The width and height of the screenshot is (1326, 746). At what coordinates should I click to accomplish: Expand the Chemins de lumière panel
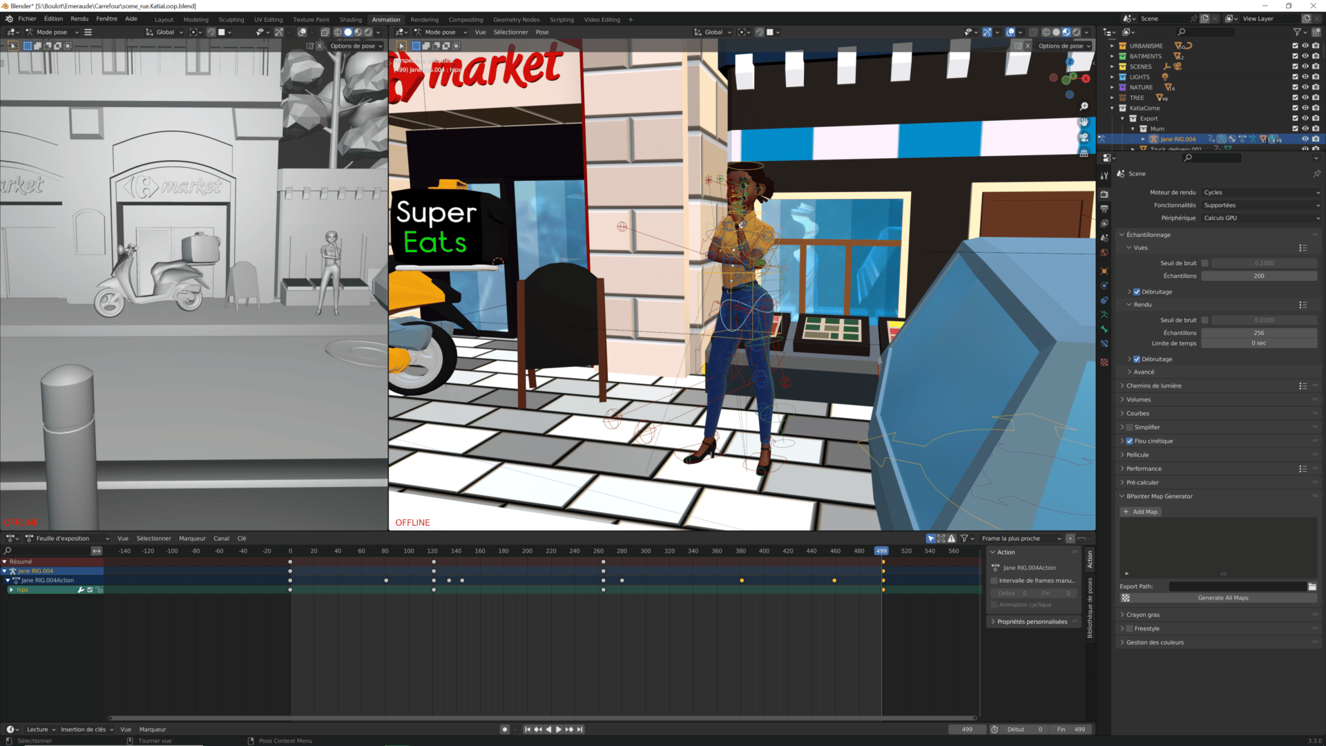point(1153,385)
